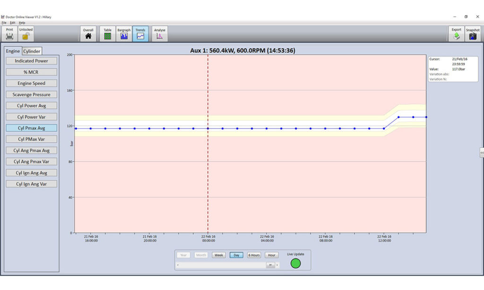Switch to the Table view icon

[107, 33]
